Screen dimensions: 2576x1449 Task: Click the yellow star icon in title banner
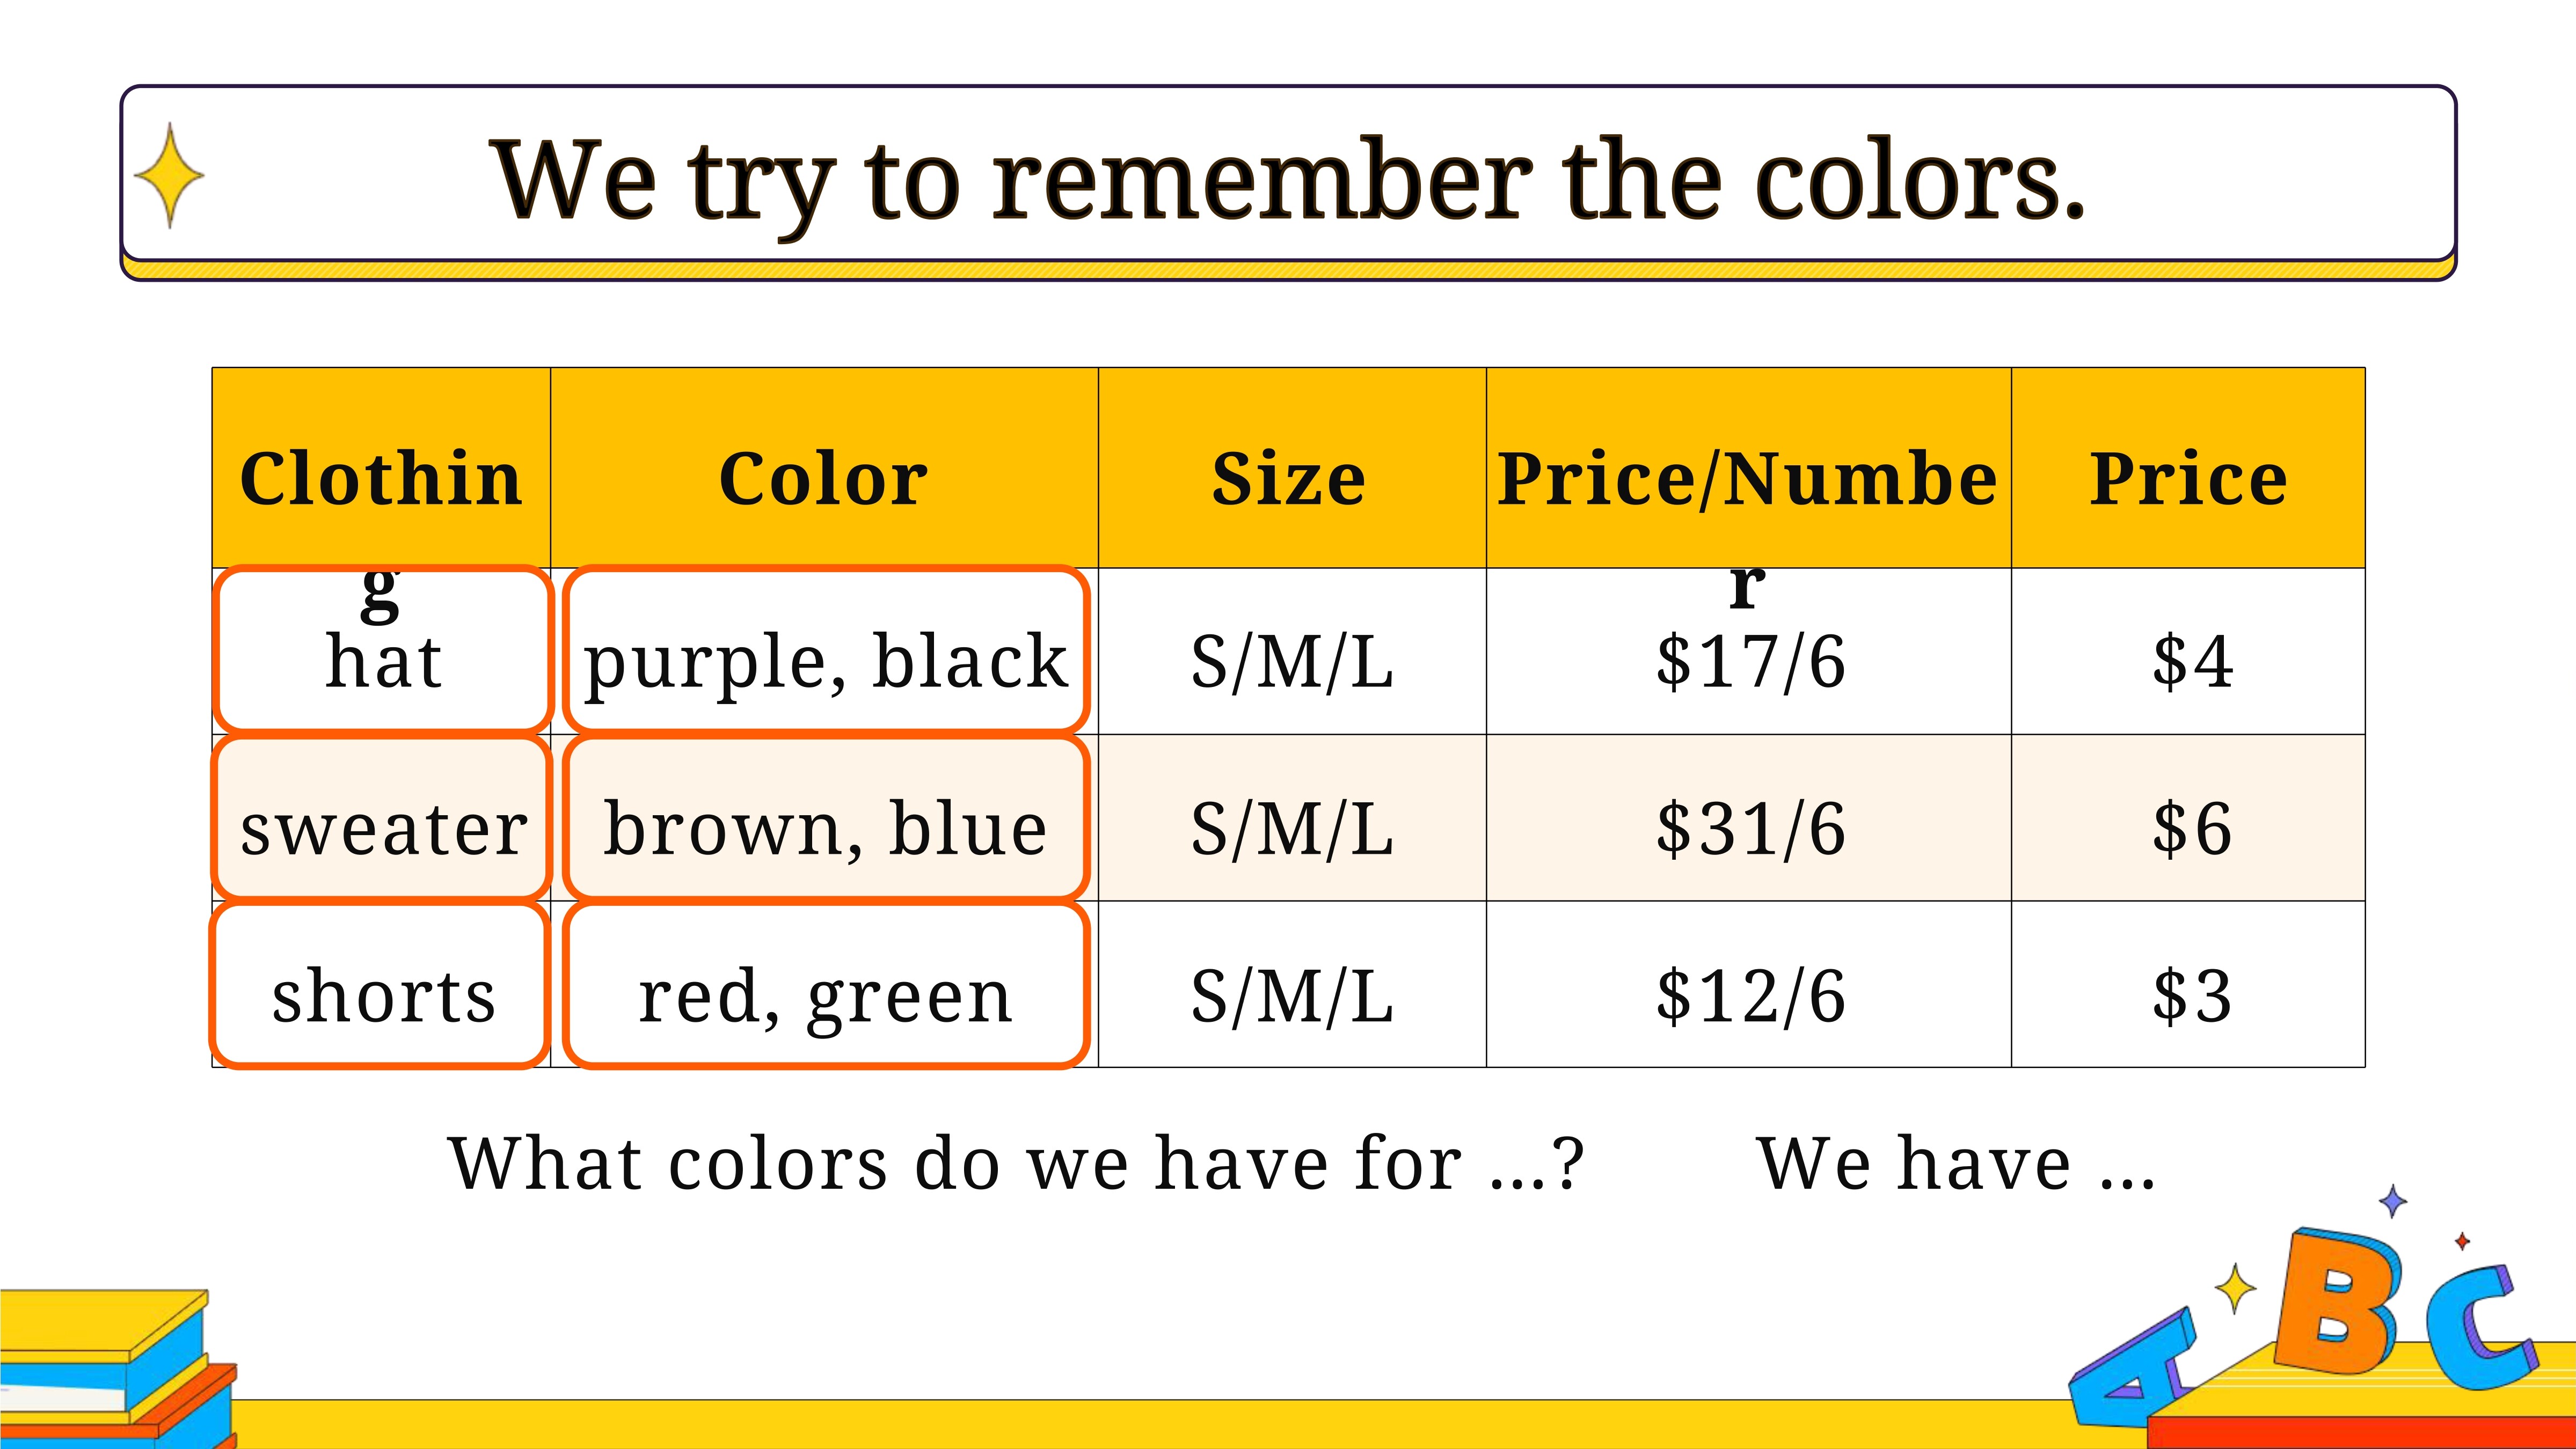(169, 175)
